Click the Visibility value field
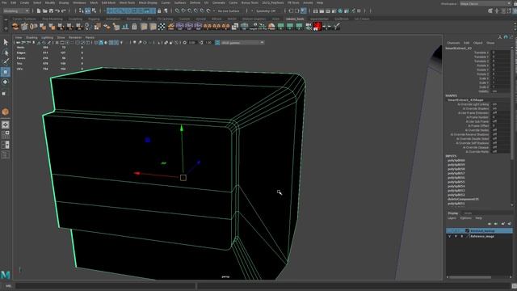The width and height of the screenshot is (517, 291). pyautogui.click(x=501, y=91)
